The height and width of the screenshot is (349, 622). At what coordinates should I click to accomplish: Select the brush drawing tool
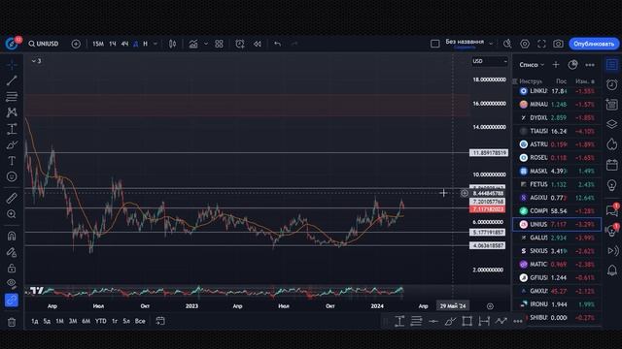12,144
